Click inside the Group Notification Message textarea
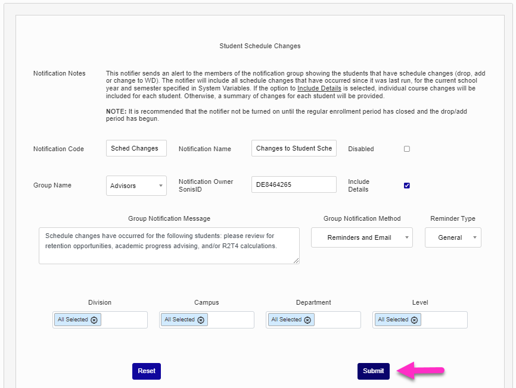This screenshot has width=516, height=388. (169, 245)
